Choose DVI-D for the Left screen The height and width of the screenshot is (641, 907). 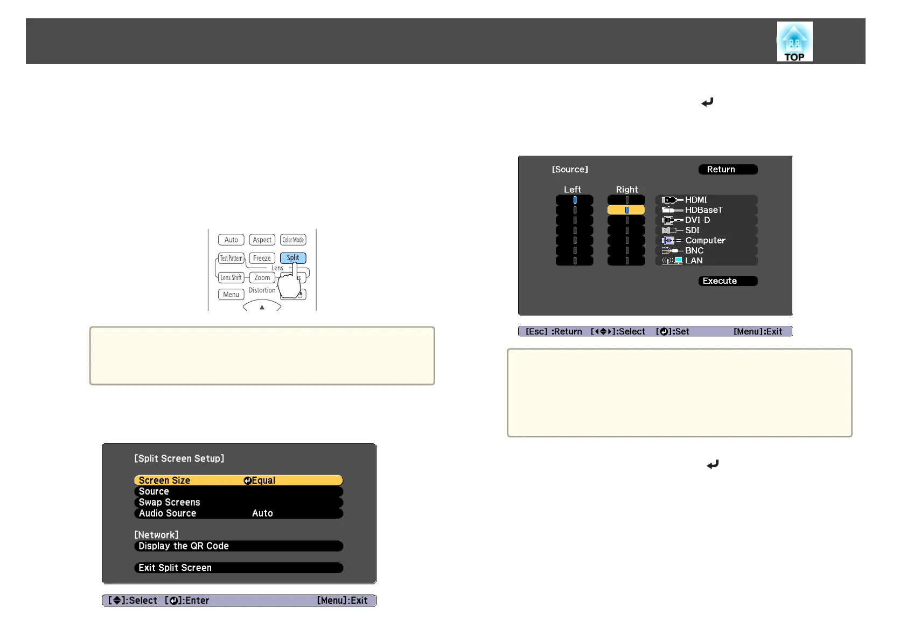click(x=574, y=220)
